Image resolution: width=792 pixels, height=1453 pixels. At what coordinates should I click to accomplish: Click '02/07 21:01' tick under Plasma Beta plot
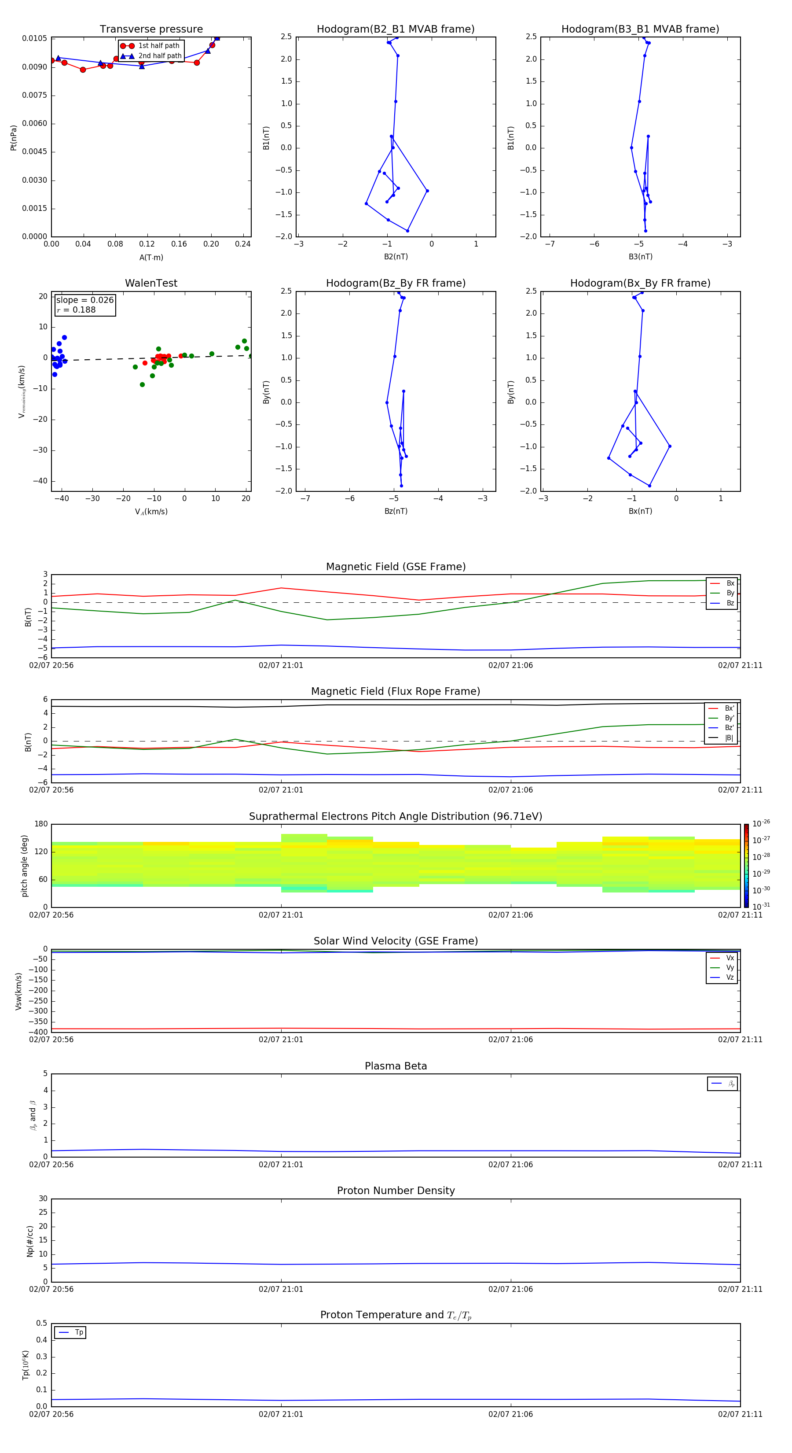pos(281,1164)
